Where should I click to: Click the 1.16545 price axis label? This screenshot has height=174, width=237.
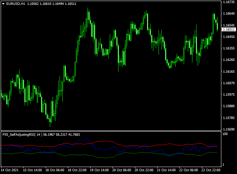coord(229,25)
